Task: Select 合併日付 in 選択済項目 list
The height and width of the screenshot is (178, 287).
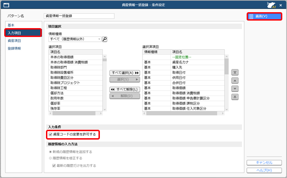Action: pyautogui.click(x=183, y=82)
